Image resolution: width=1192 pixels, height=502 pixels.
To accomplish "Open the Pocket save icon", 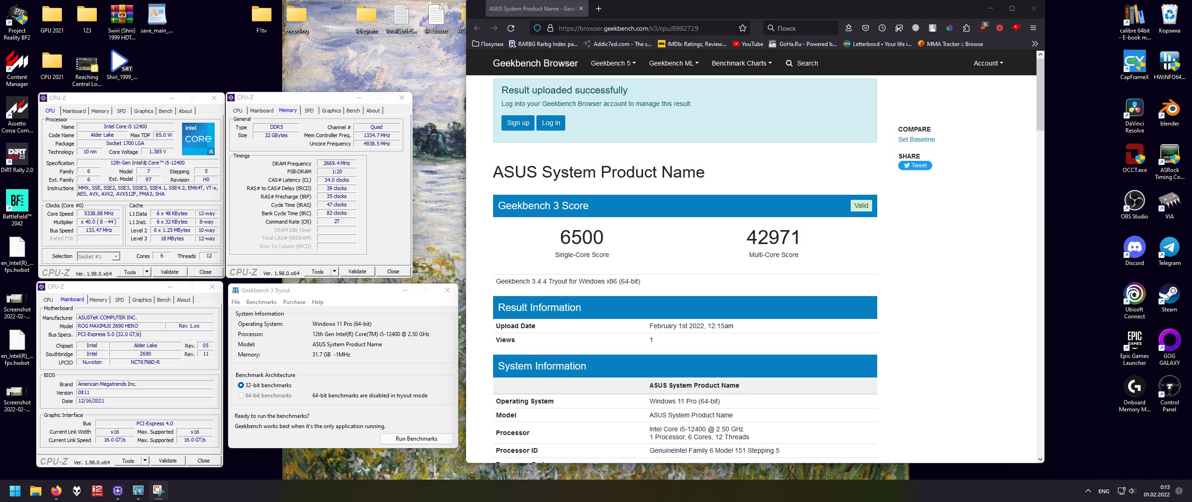I will (866, 28).
